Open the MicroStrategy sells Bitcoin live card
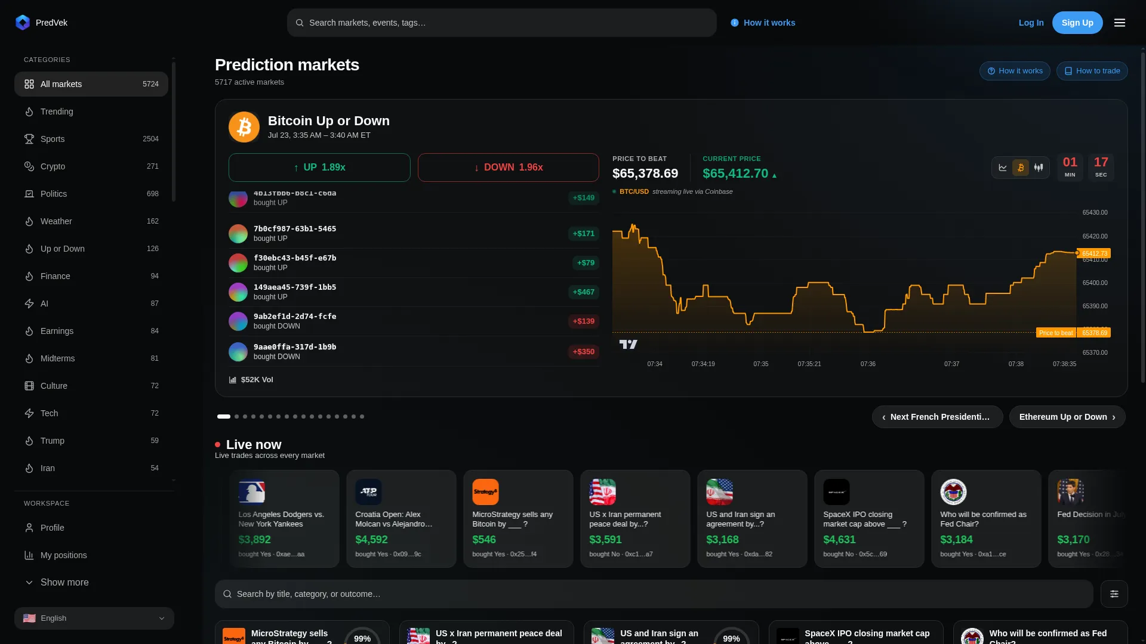The image size is (1146, 644). coord(518,519)
